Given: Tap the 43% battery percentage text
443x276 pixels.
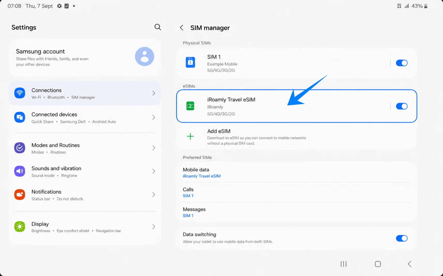Looking at the screenshot, I should tap(417, 6).
